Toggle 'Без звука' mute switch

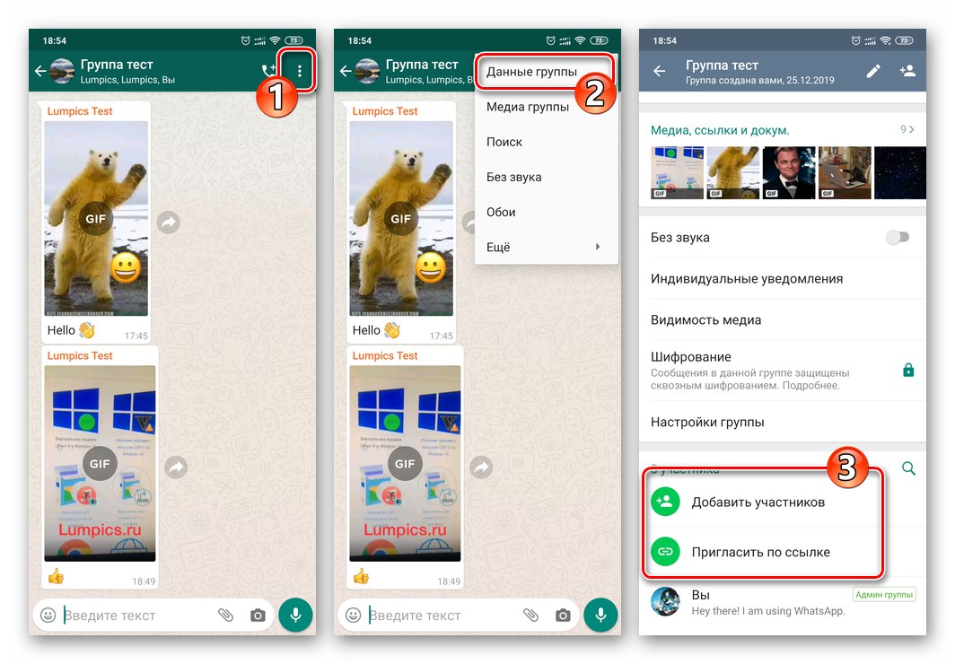898,237
